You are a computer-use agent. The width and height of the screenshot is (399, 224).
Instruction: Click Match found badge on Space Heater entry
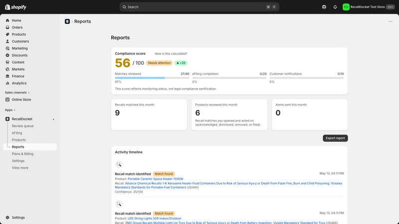tap(164, 174)
